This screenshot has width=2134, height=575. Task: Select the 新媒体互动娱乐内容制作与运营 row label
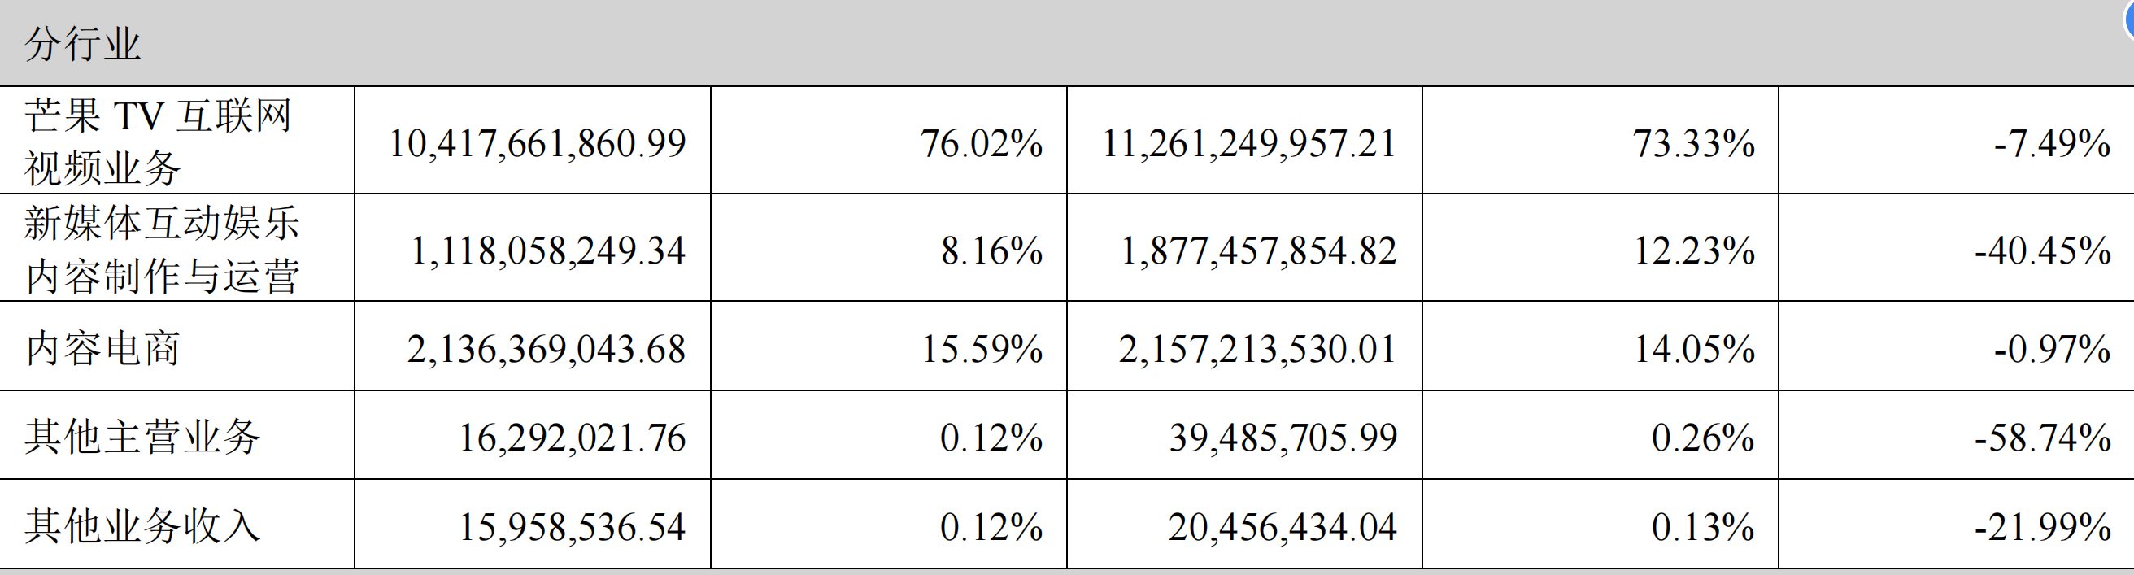(162, 249)
